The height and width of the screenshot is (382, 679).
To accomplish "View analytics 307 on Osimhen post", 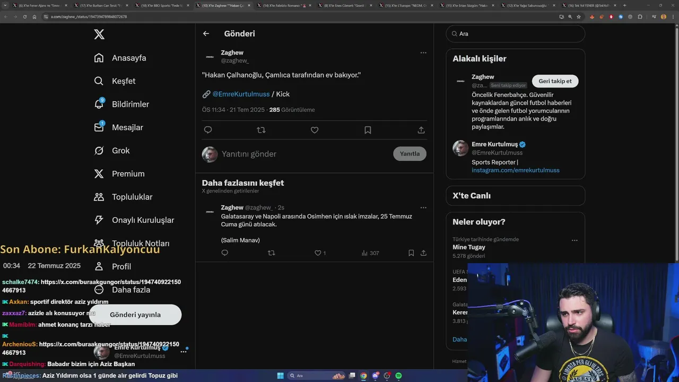I will point(370,253).
